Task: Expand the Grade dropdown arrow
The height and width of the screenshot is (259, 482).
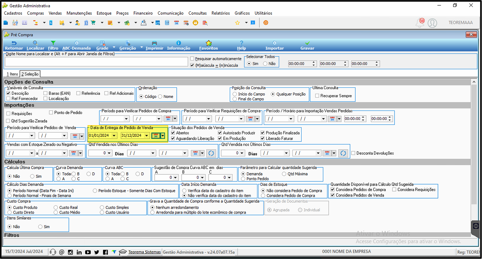Action: click(114, 48)
